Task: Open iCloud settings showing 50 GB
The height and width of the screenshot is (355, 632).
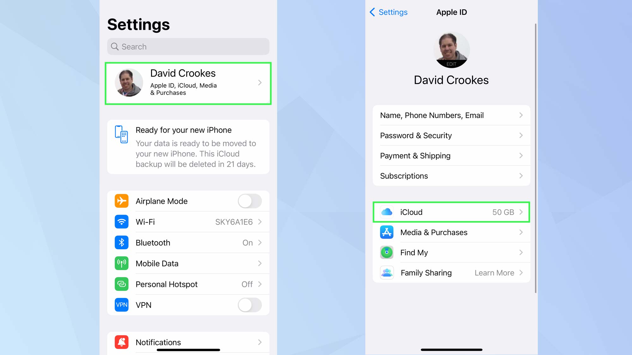Action: coord(452,212)
